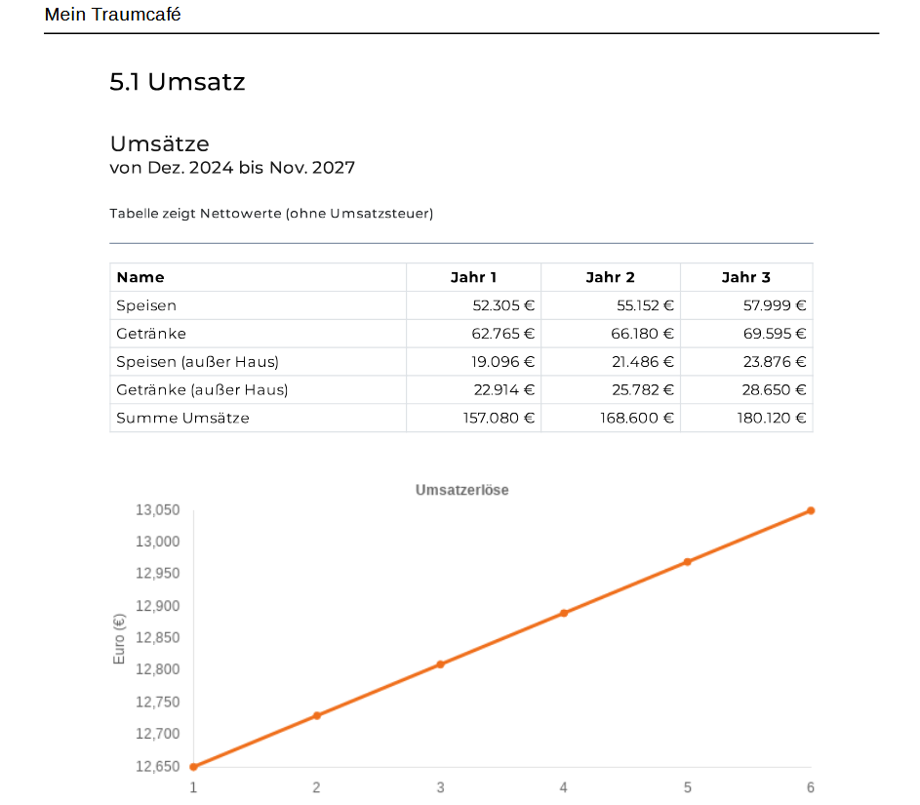Click the cell value 55.152 €
This screenshot has width=920, height=805.
[x=645, y=305]
